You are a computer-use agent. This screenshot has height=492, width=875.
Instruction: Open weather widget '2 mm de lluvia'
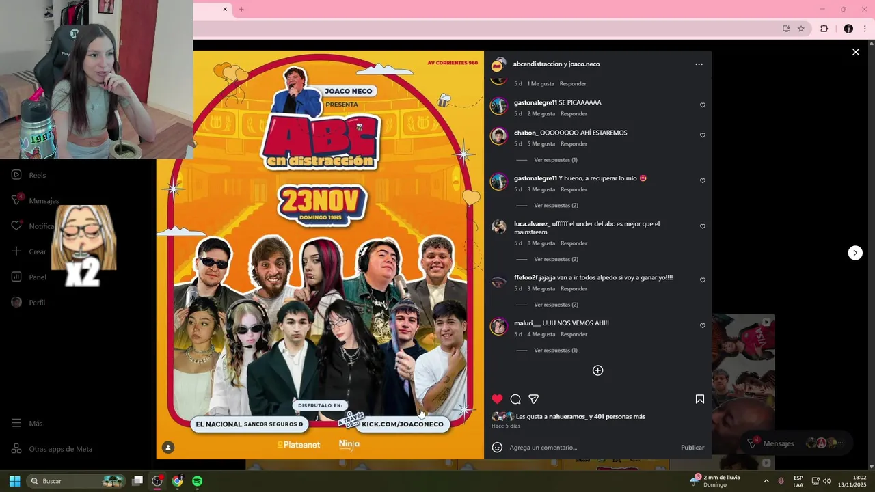pyautogui.click(x=716, y=481)
